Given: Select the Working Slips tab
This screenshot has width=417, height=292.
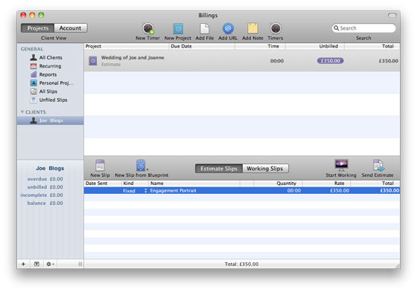Looking at the screenshot, I should [265, 169].
